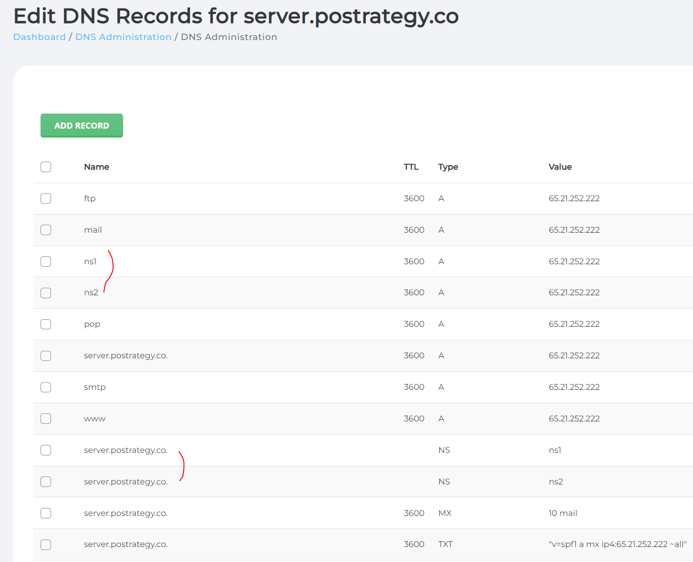This screenshot has width=693, height=562.
Task: Click the MX type cell
Action: coord(445,513)
